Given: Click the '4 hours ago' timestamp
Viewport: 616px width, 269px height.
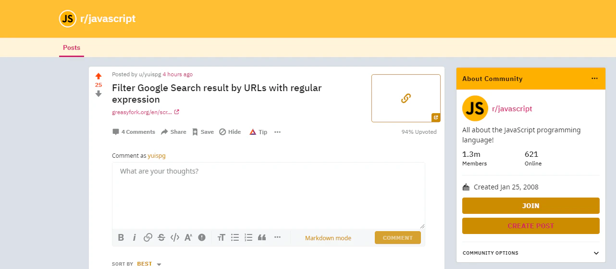Looking at the screenshot, I should [178, 74].
